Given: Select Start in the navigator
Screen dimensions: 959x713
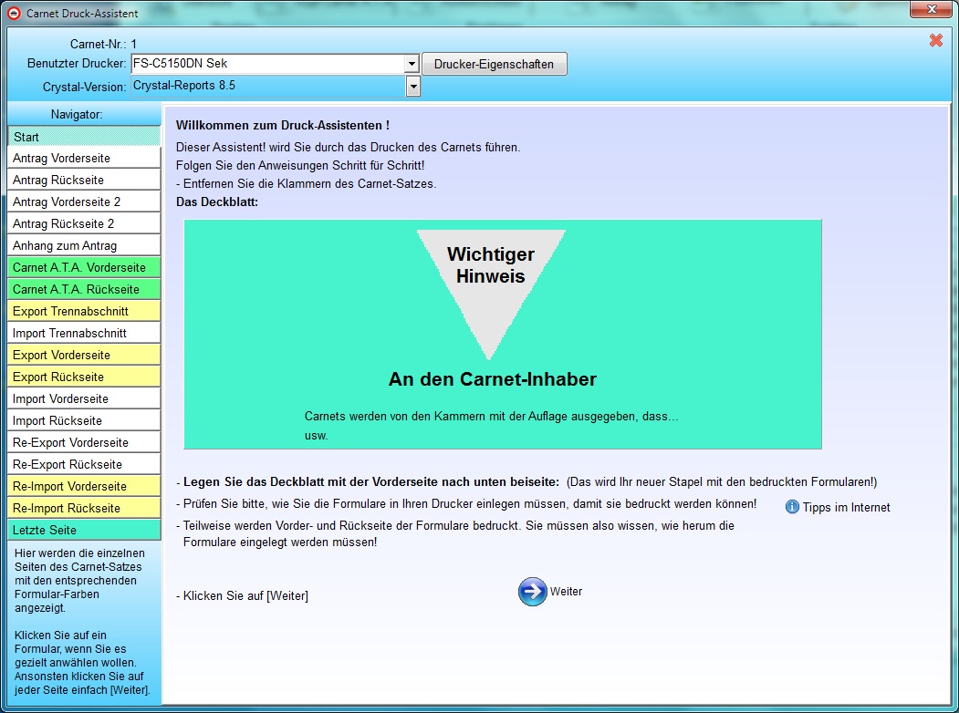Looking at the screenshot, I should click(x=84, y=137).
